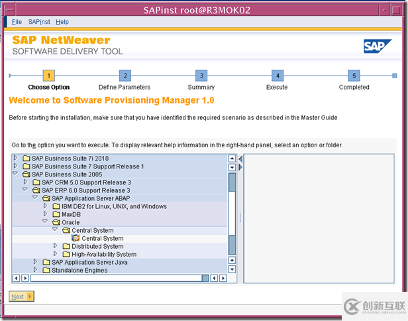Open the SAPinst menu
The image size is (408, 321).
pos(39,22)
